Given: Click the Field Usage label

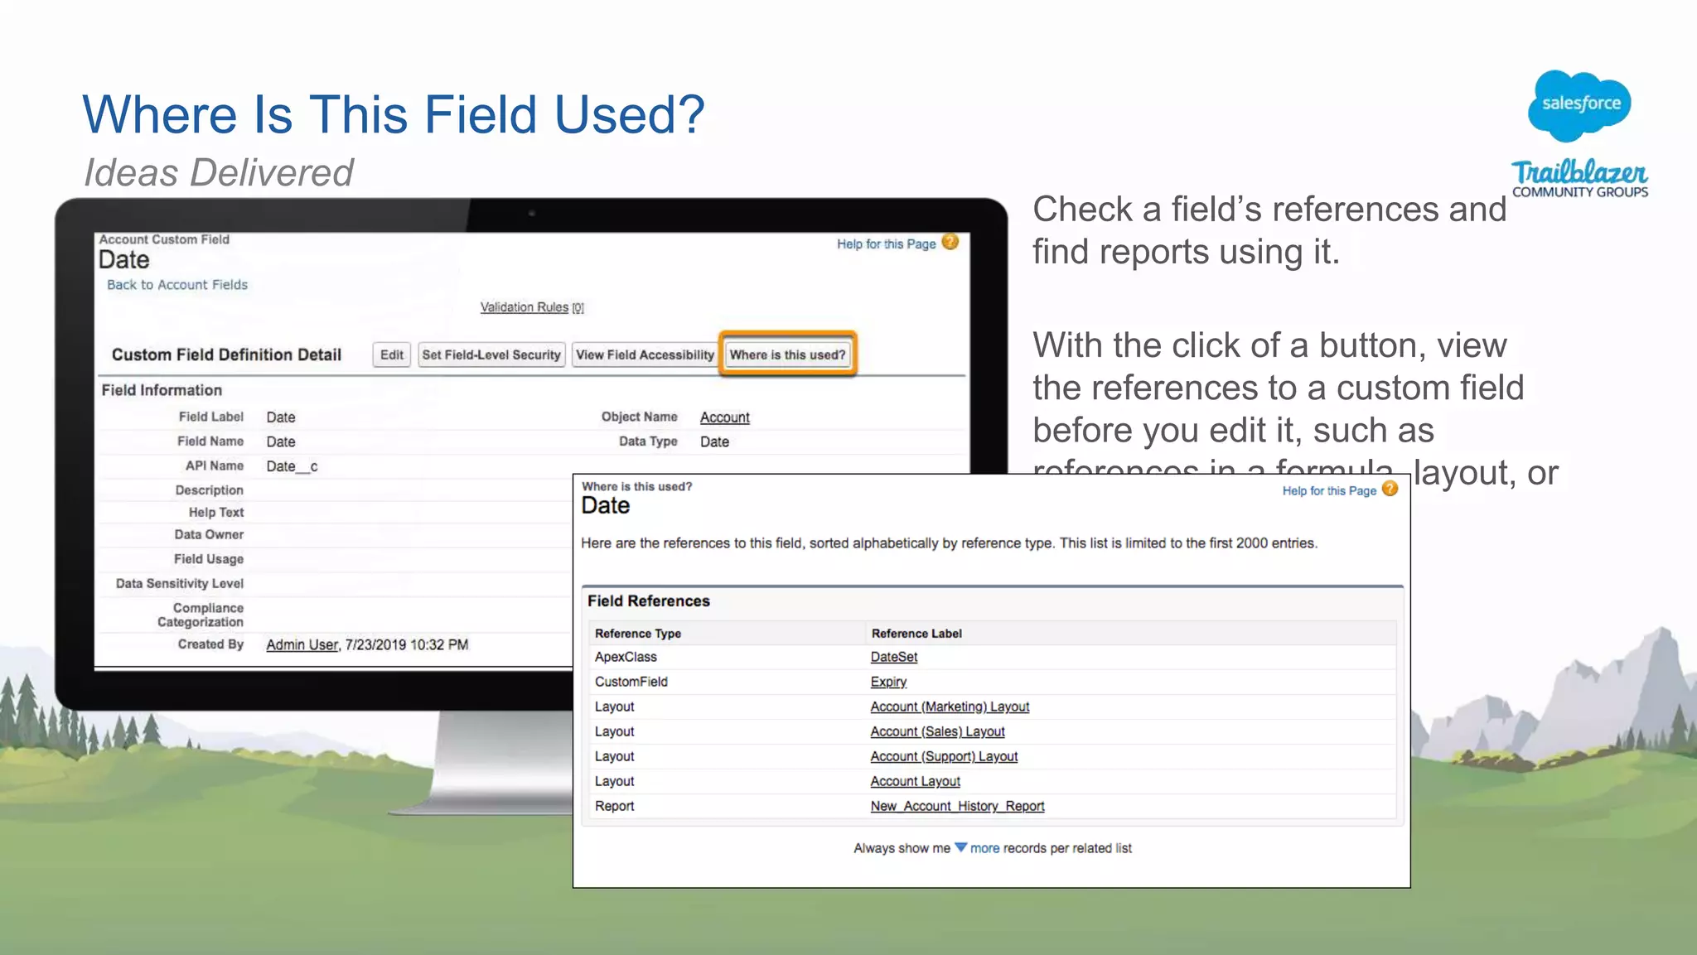Looking at the screenshot, I should click(x=208, y=559).
